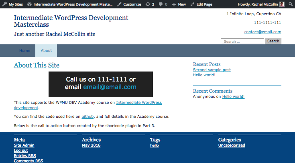295x163 pixels.
Task: Select the About navigation tab
Action: click(46, 51)
